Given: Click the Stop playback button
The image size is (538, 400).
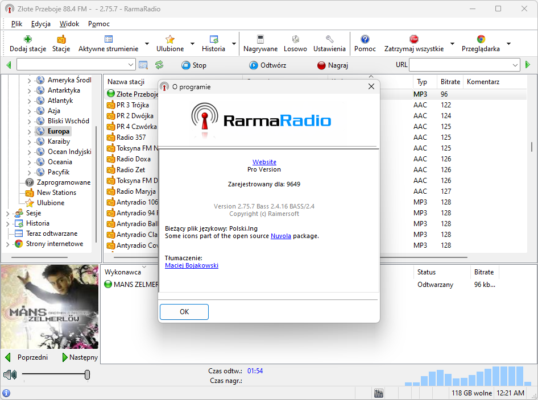Looking at the screenshot, I should pyautogui.click(x=194, y=65).
